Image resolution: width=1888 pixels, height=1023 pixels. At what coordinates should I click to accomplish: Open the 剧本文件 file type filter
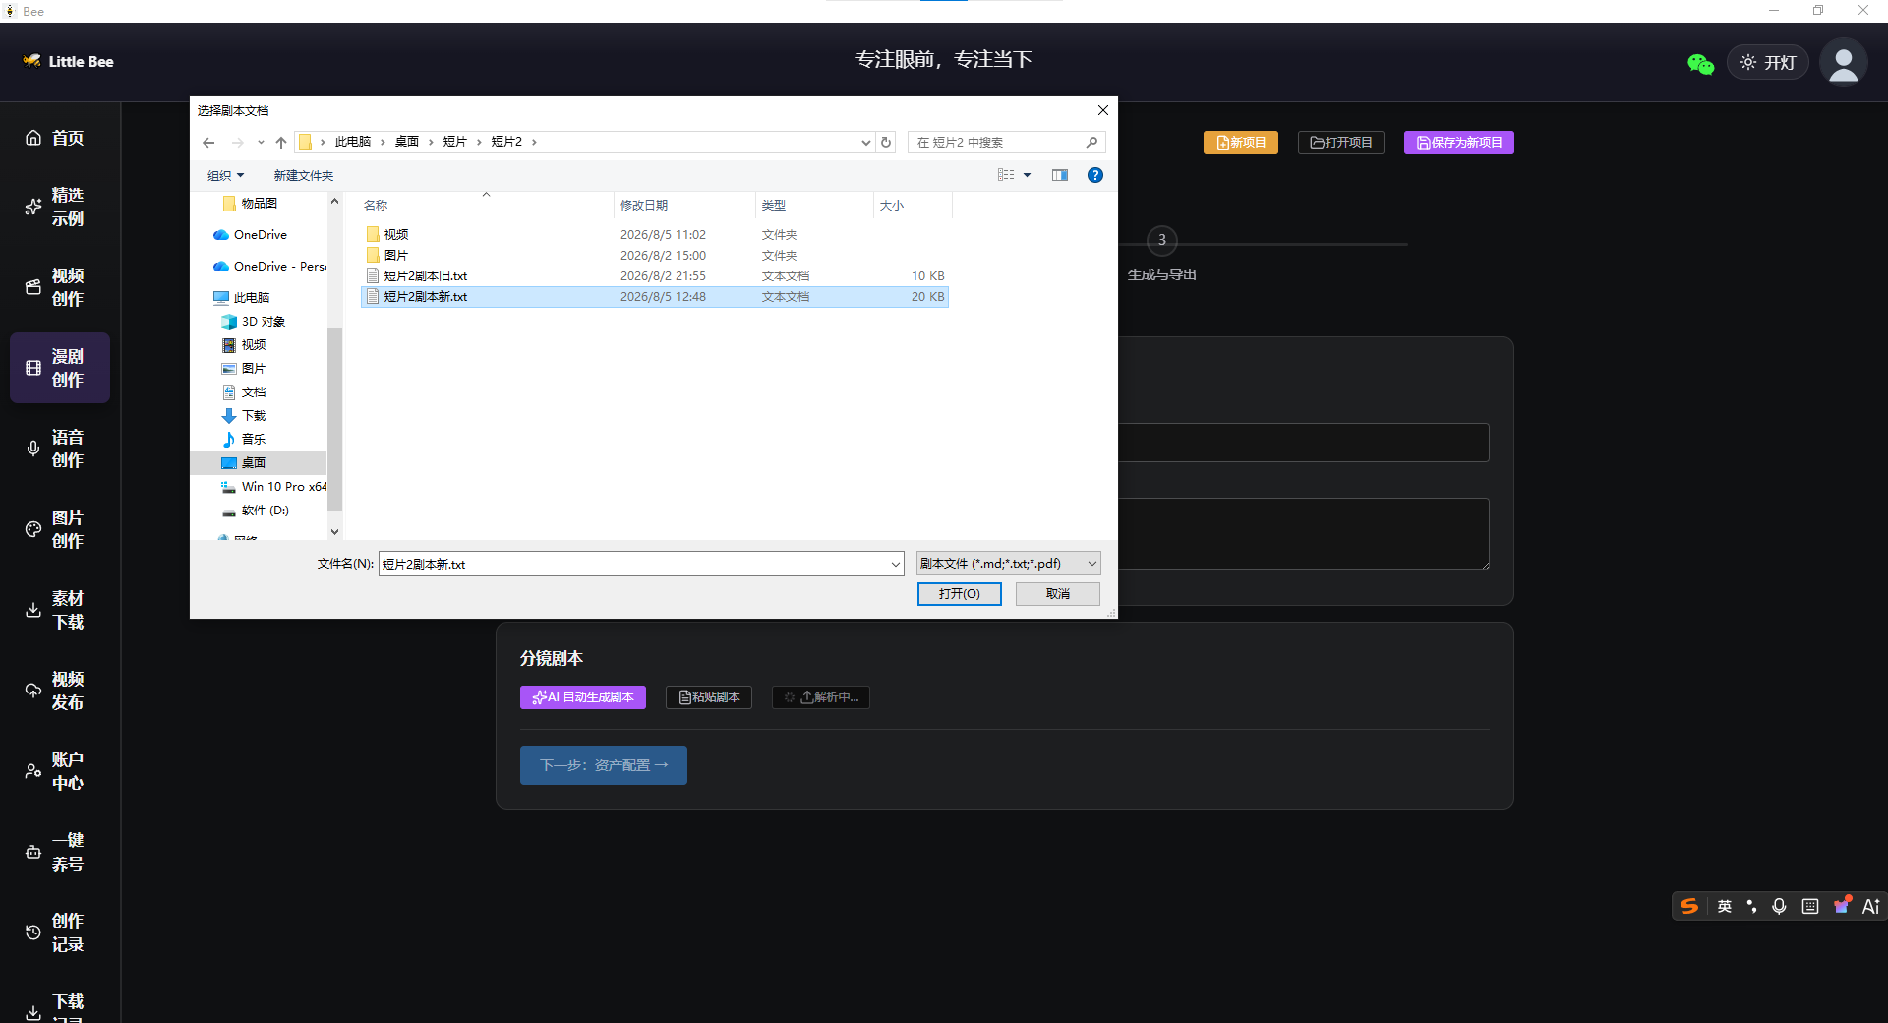coord(1008,564)
